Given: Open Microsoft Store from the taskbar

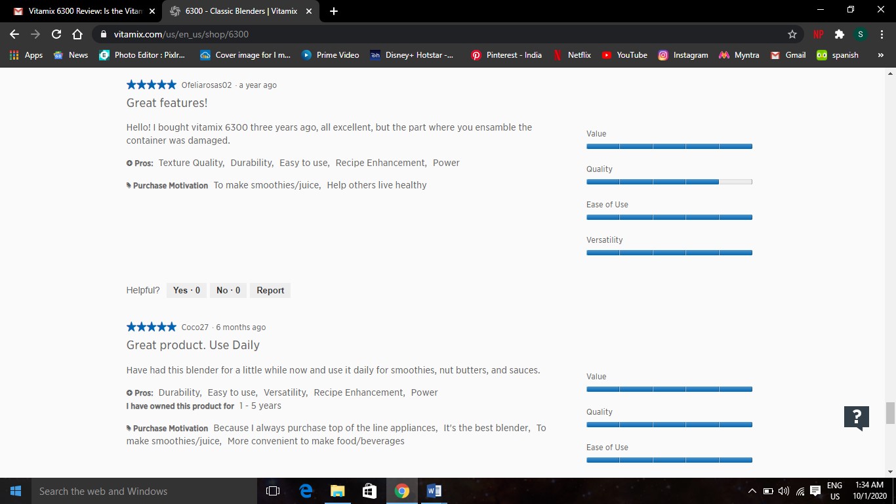Looking at the screenshot, I should pyautogui.click(x=369, y=491).
